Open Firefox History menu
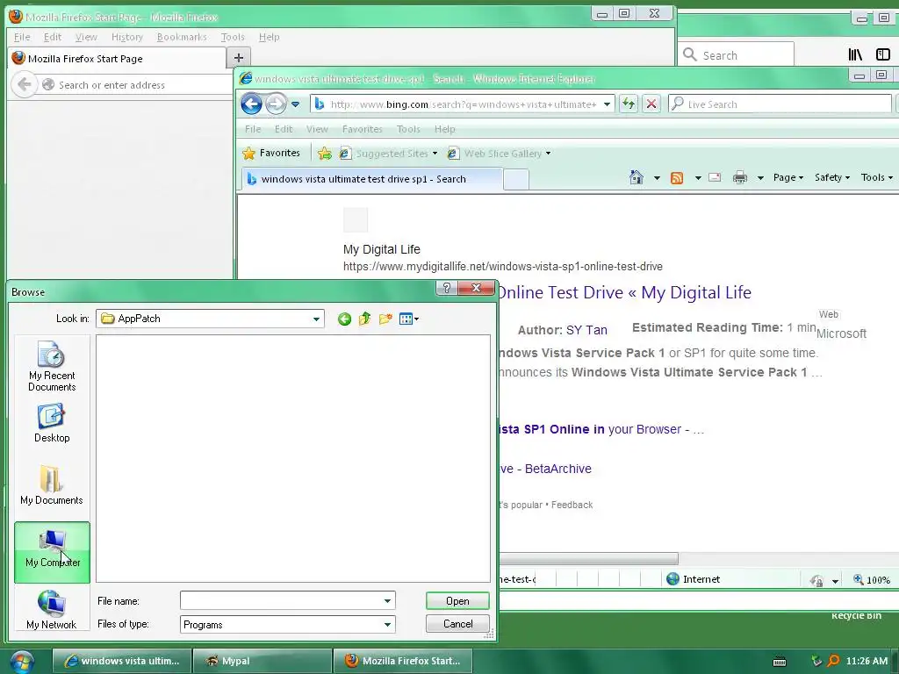Screen dimensions: 899x674 [127, 37]
